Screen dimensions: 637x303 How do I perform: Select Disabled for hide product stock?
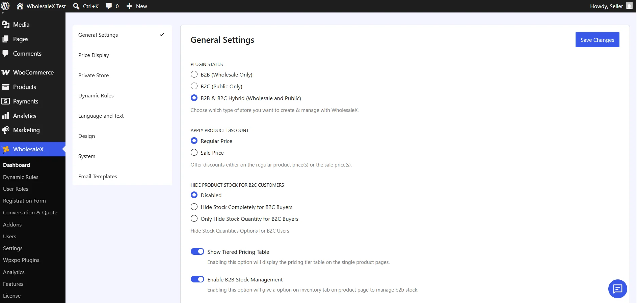click(194, 195)
